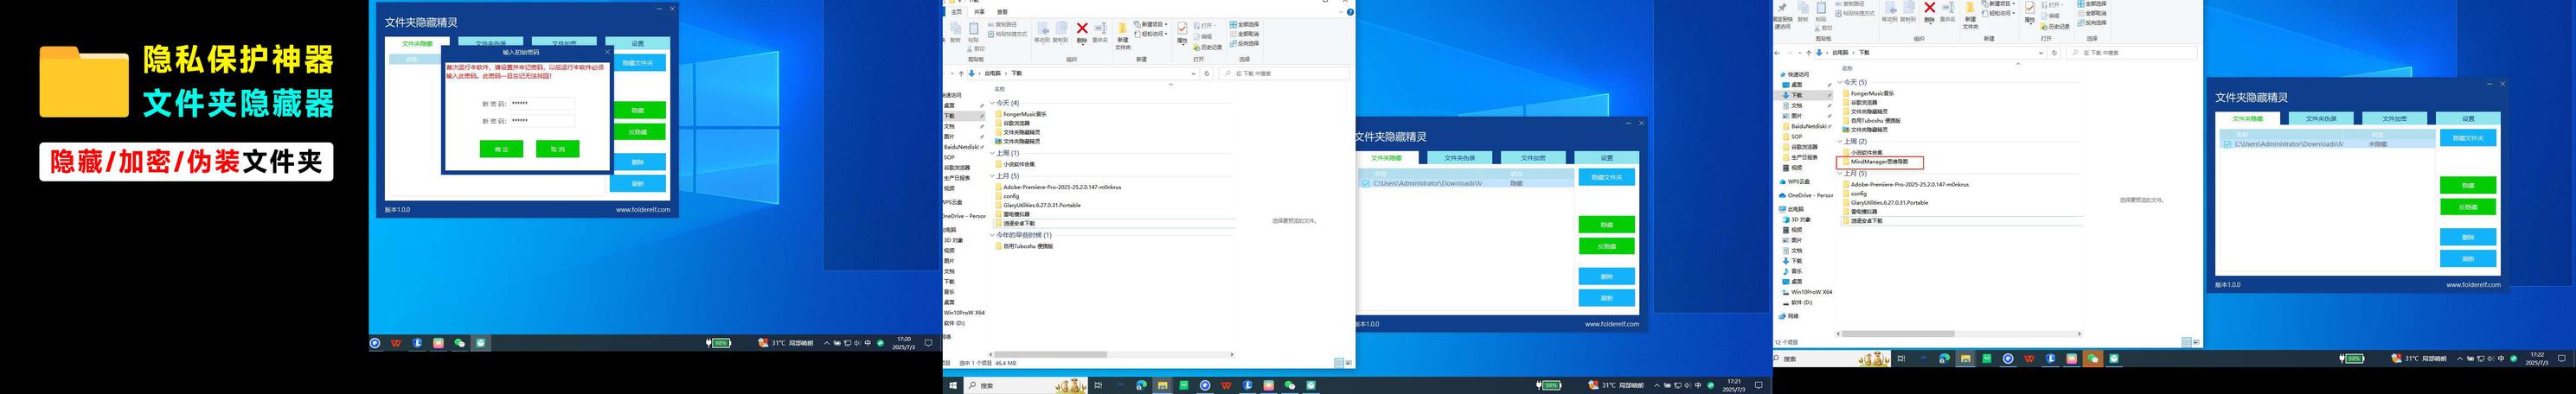Click 取消 in the password dialog
Image resolution: width=2576 pixels, height=394 pixels.
[x=557, y=149]
